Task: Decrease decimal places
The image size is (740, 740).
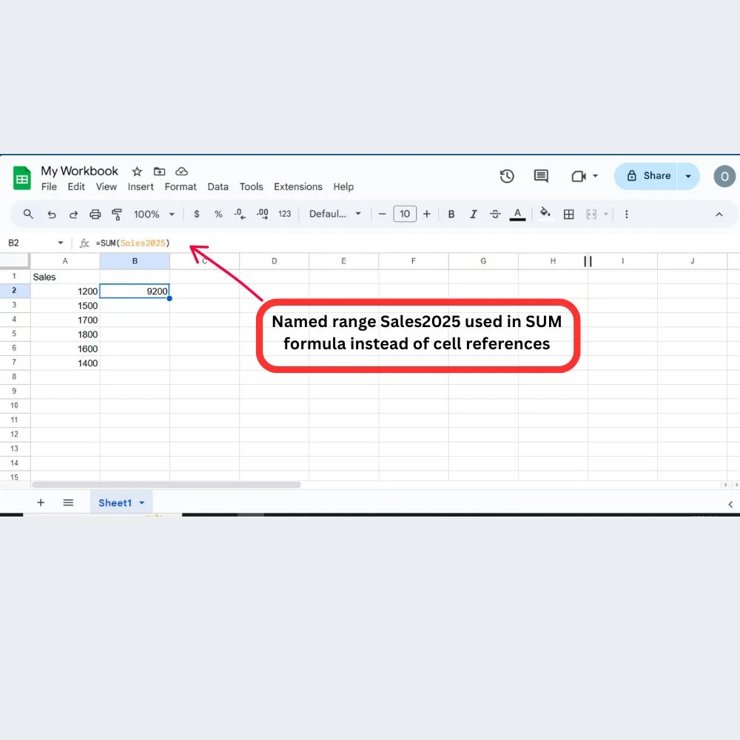Action: pos(240,215)
